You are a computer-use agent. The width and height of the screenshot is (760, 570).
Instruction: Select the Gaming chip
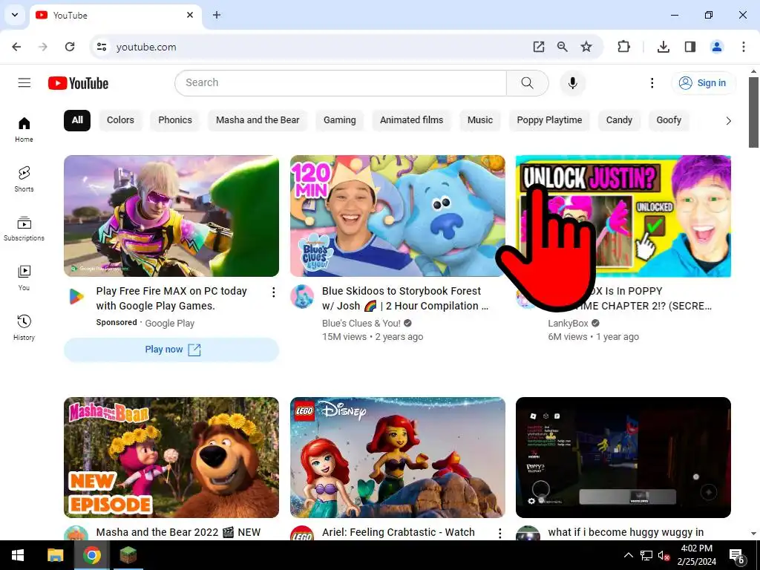pyautogui.click(x=339, y=120)
